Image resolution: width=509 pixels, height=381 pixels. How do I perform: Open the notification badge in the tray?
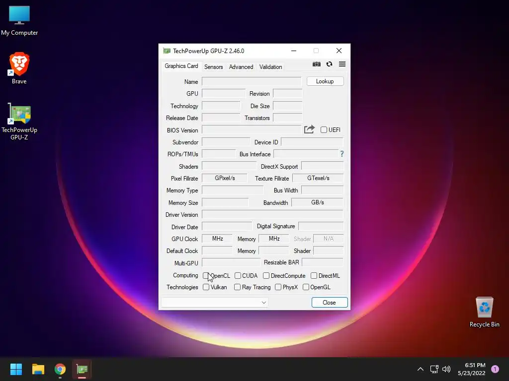click(495, 369)
